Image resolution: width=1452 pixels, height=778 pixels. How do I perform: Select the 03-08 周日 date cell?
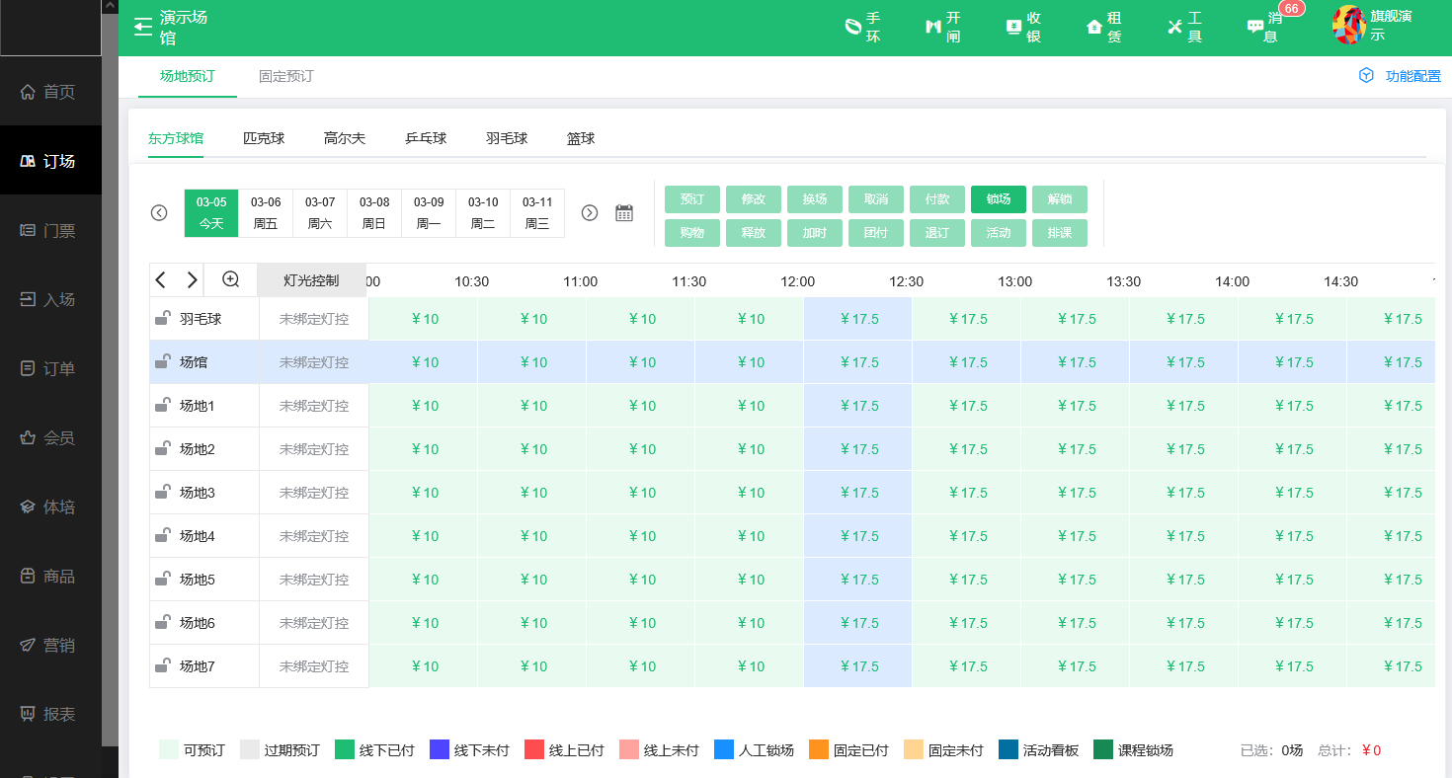point(373,212)
